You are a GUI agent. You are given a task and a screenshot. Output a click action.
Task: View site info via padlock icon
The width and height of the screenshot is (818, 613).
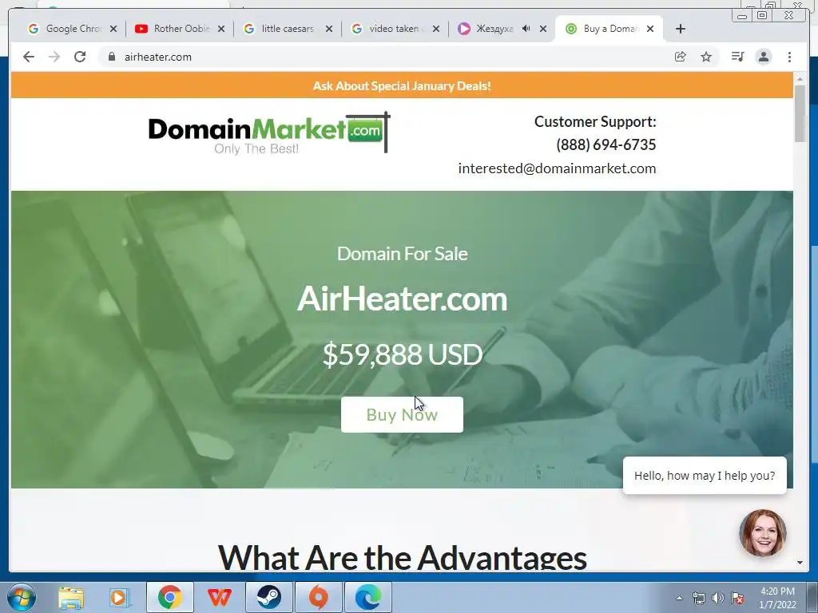(x=112, y=57)
